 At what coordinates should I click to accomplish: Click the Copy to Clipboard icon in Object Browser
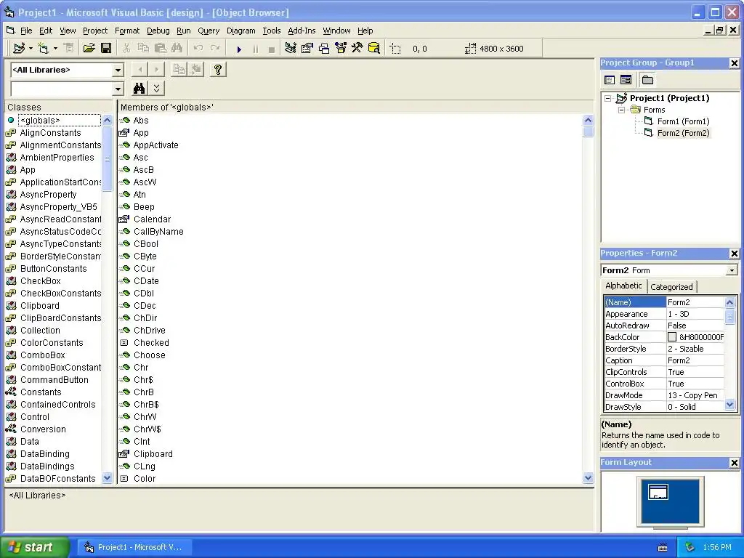pos(179,70)
